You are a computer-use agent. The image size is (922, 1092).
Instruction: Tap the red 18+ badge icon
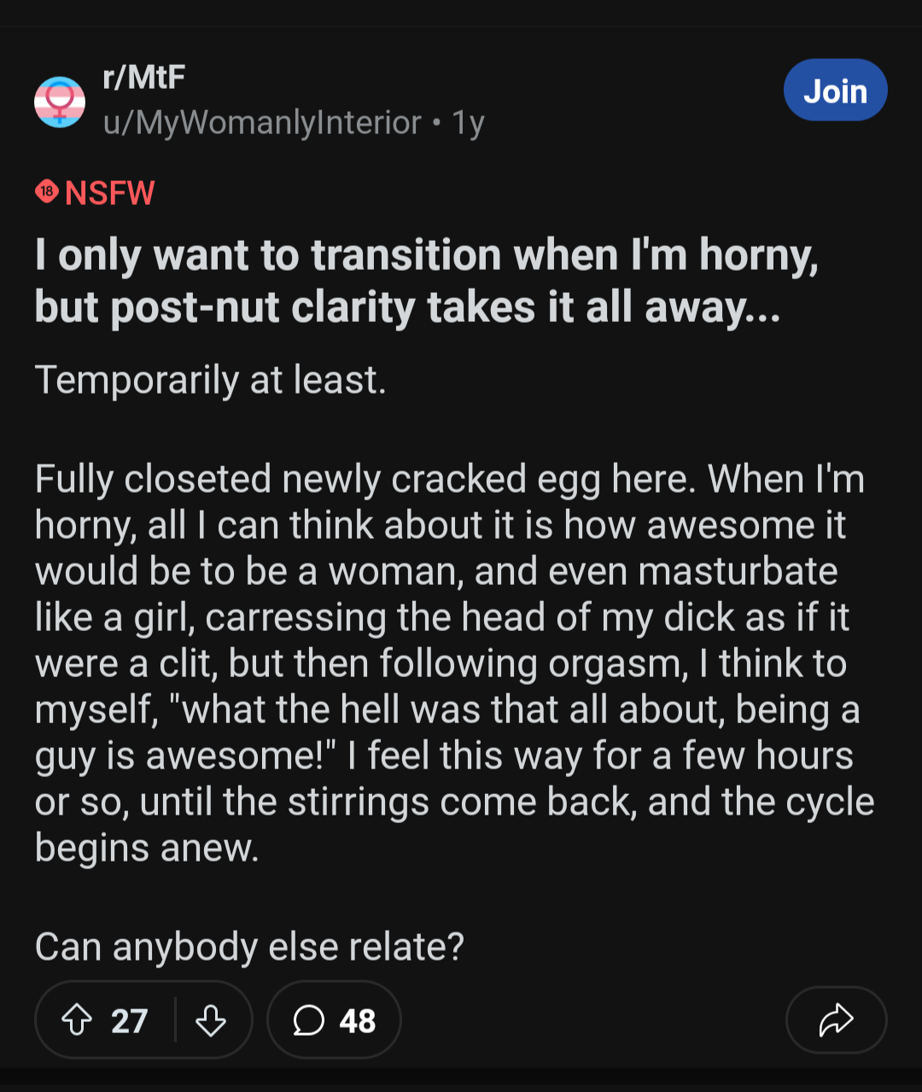click(47, 192)
